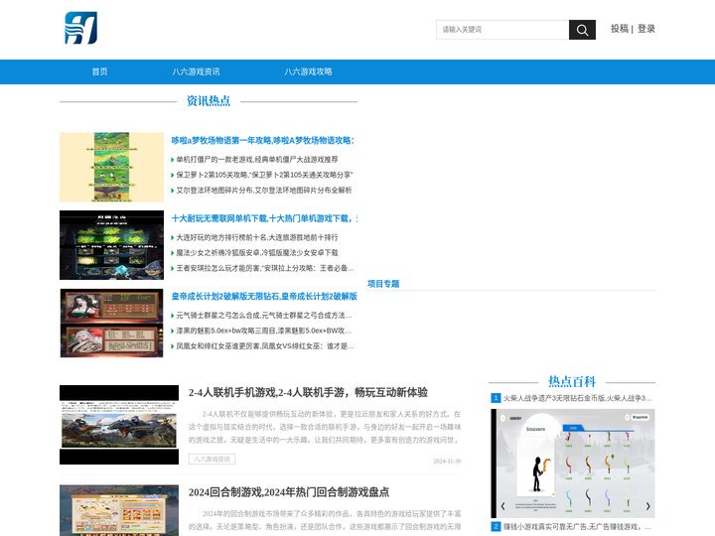Open article 王者安琪拉怎么玩才能厉害
The height and width of the screenshot is (536, 715).
tap(265, 268)
